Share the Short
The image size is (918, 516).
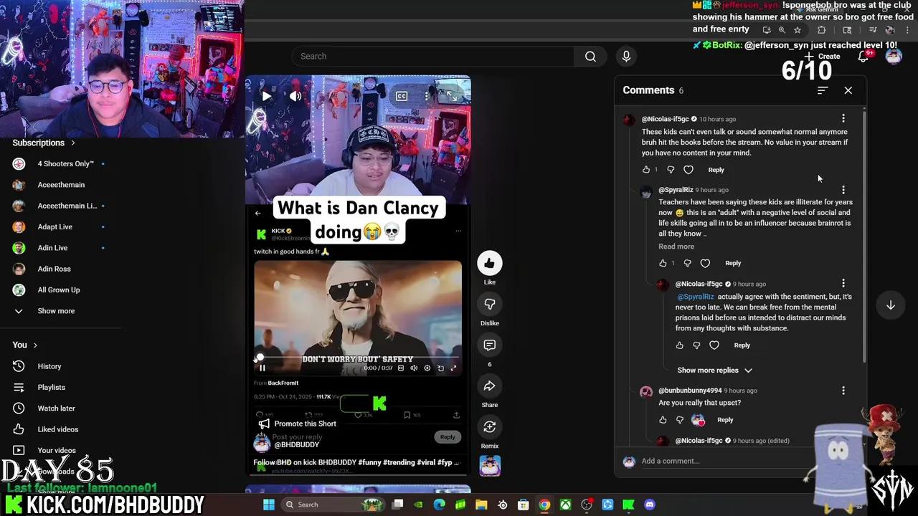click(x=490, y=386)
